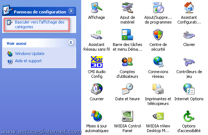
Task: Open the Ajout de matériel icon
Action: 127,8
